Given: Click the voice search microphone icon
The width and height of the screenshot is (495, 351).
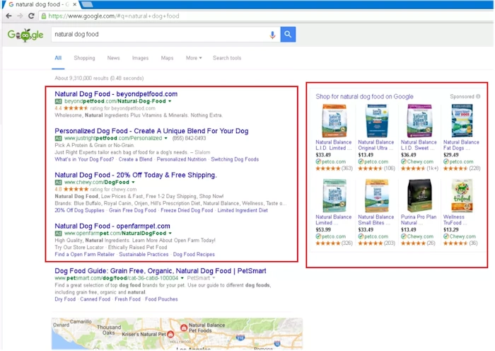Looking at the screenshot, I should (x=272, y=35).
